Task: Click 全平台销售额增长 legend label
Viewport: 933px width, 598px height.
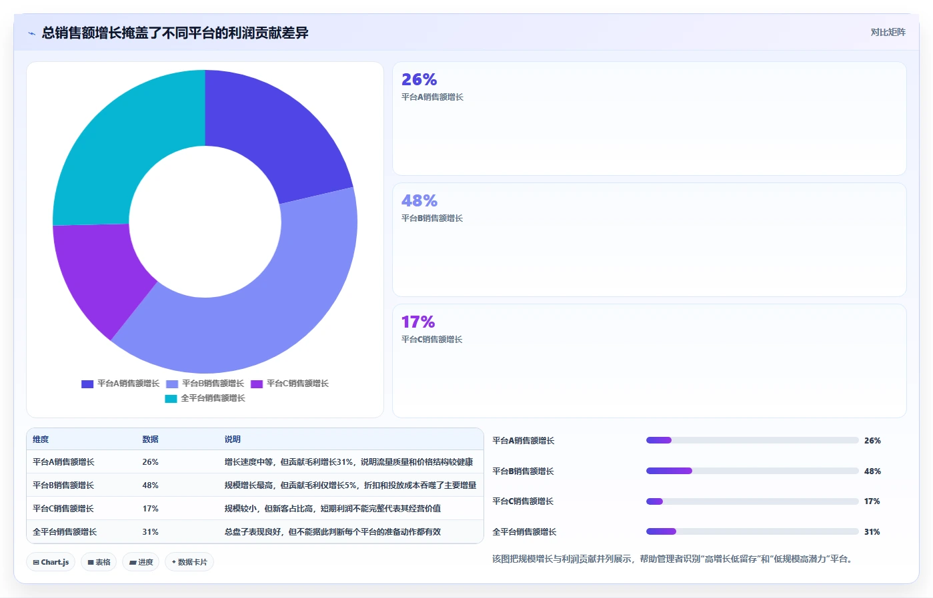Action: click(213, 398)
